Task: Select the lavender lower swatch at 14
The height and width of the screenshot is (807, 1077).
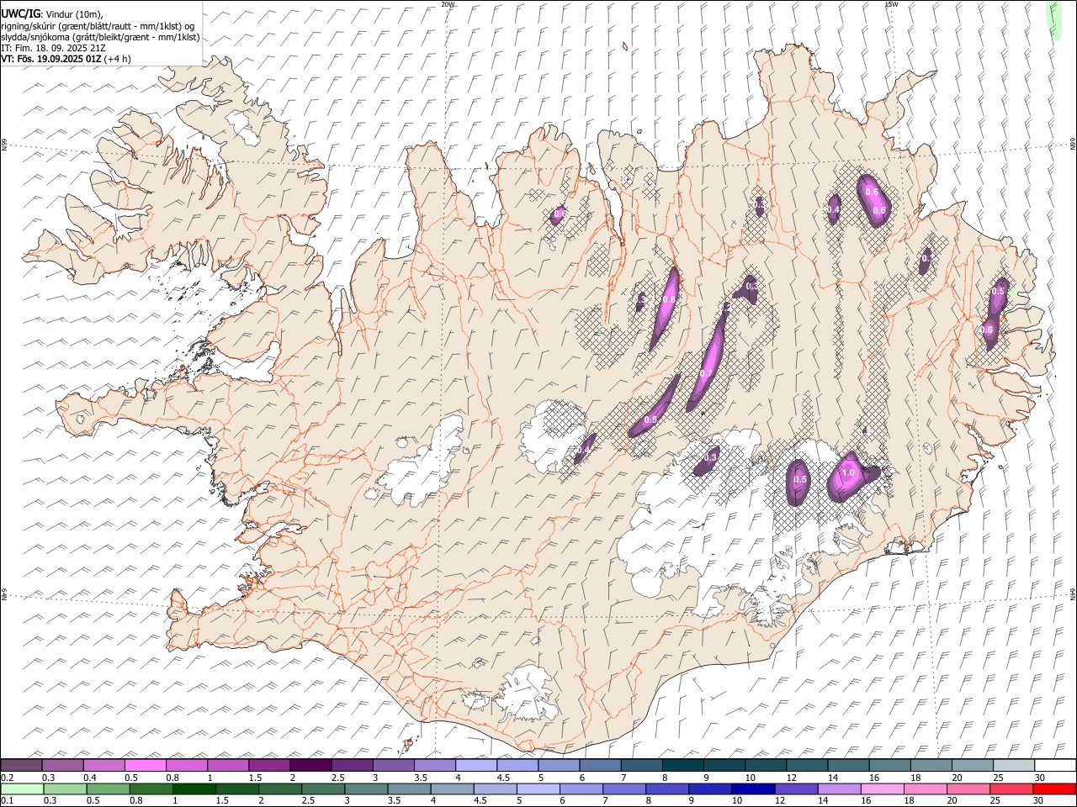Action: [x=838, y=789]
